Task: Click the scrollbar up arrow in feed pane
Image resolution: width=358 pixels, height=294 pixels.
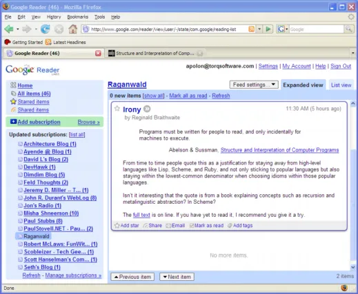Action: click(353, 104)
